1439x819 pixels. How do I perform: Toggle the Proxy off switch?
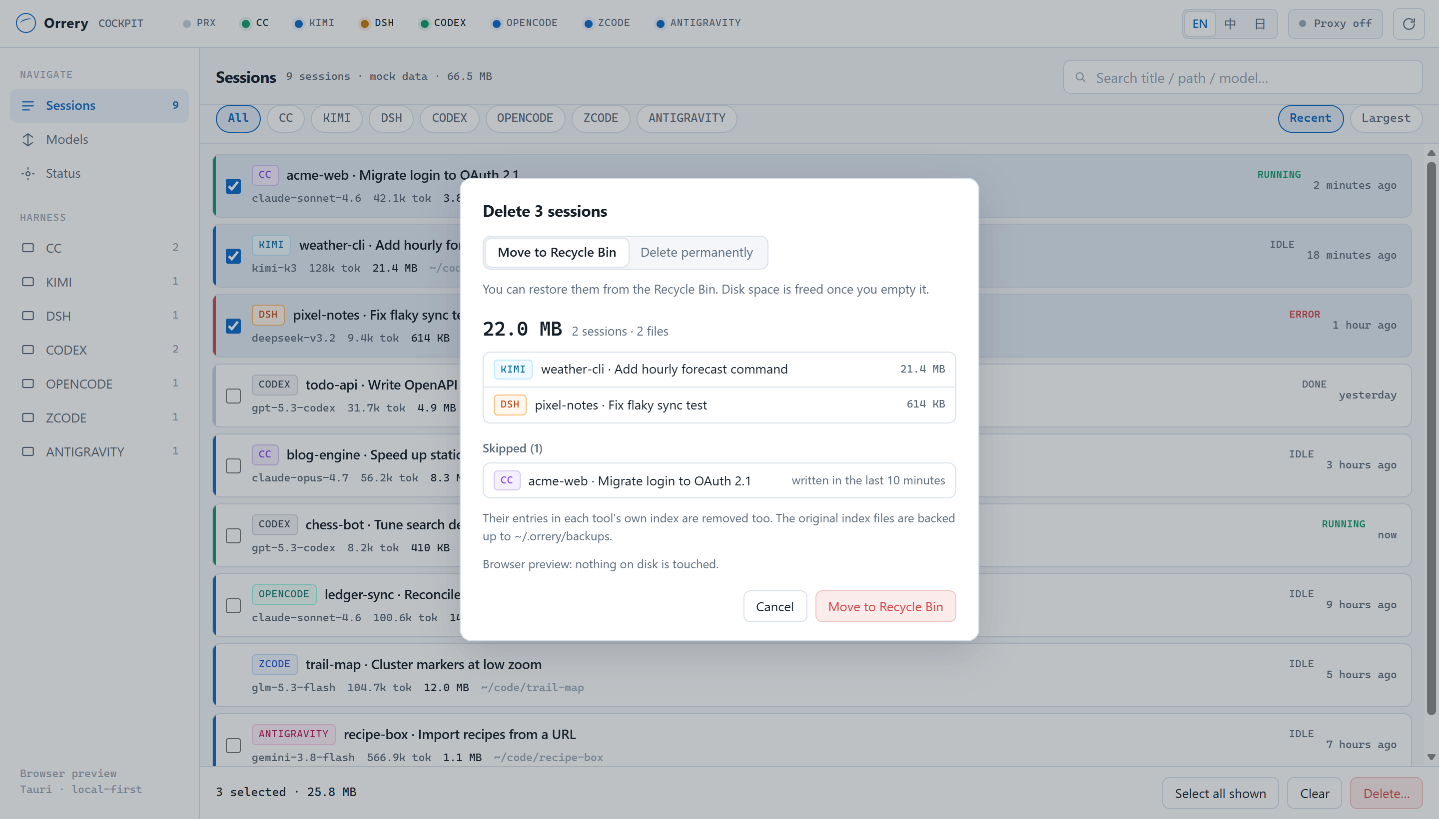point(1335,23)
